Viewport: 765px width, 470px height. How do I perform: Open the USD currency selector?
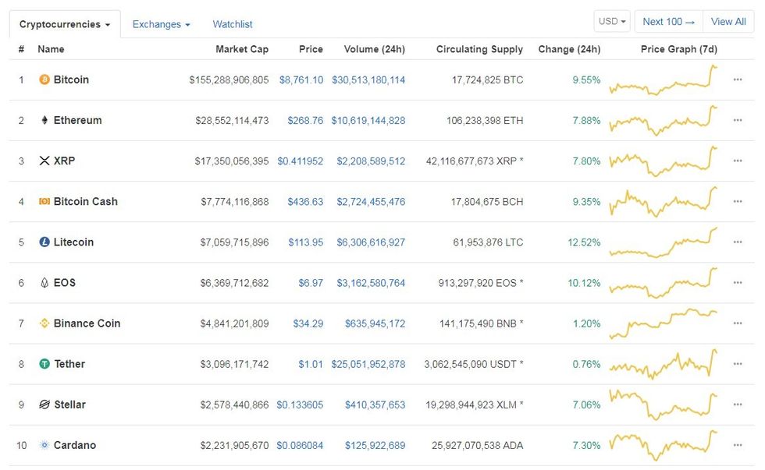(x=613, y=22)
